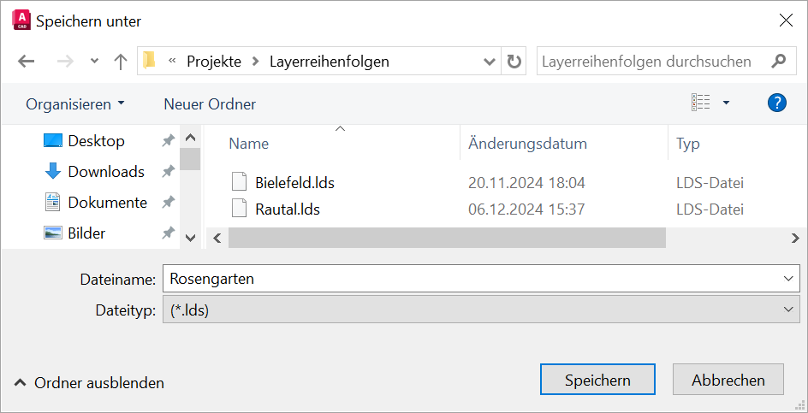Click the back navigation arrow

(x=27, y=62)
